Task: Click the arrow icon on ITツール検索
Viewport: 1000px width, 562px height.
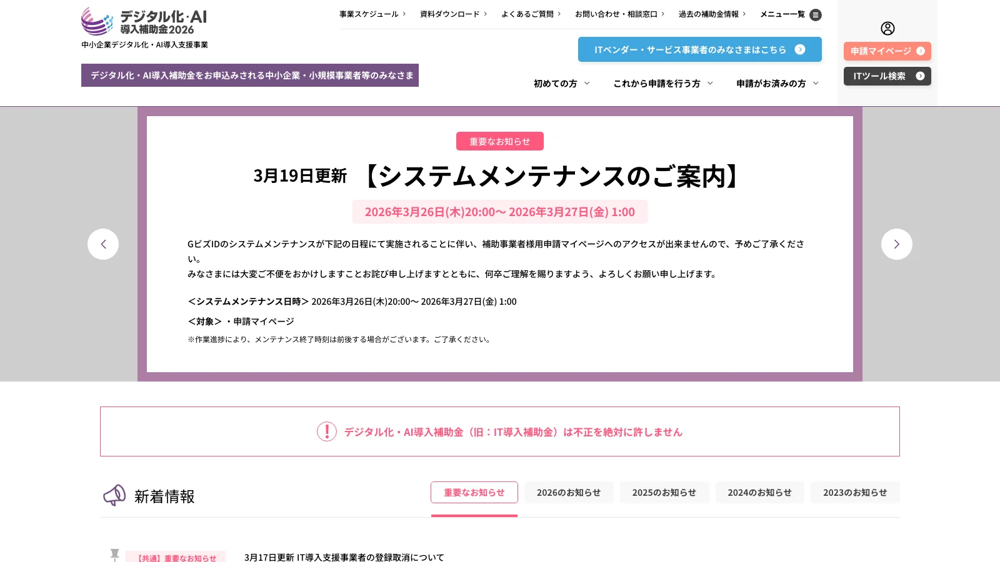Action: (x=920, y=76)
